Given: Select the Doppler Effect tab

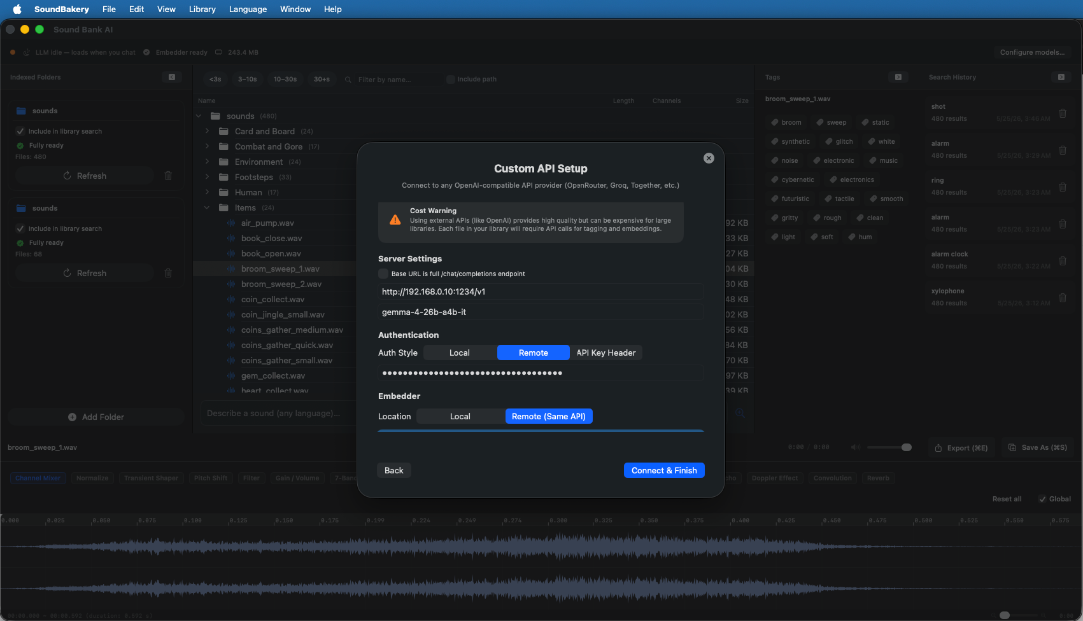Looking at the screenshot, I should (x=774, y=478).
